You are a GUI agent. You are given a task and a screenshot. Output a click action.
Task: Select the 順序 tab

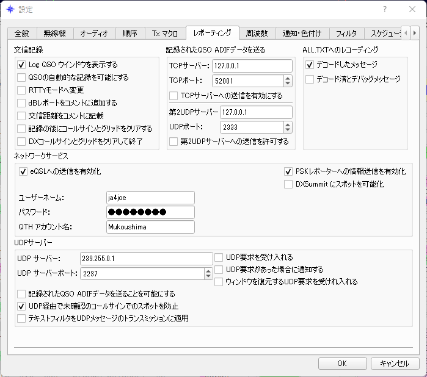coord(130,34)
